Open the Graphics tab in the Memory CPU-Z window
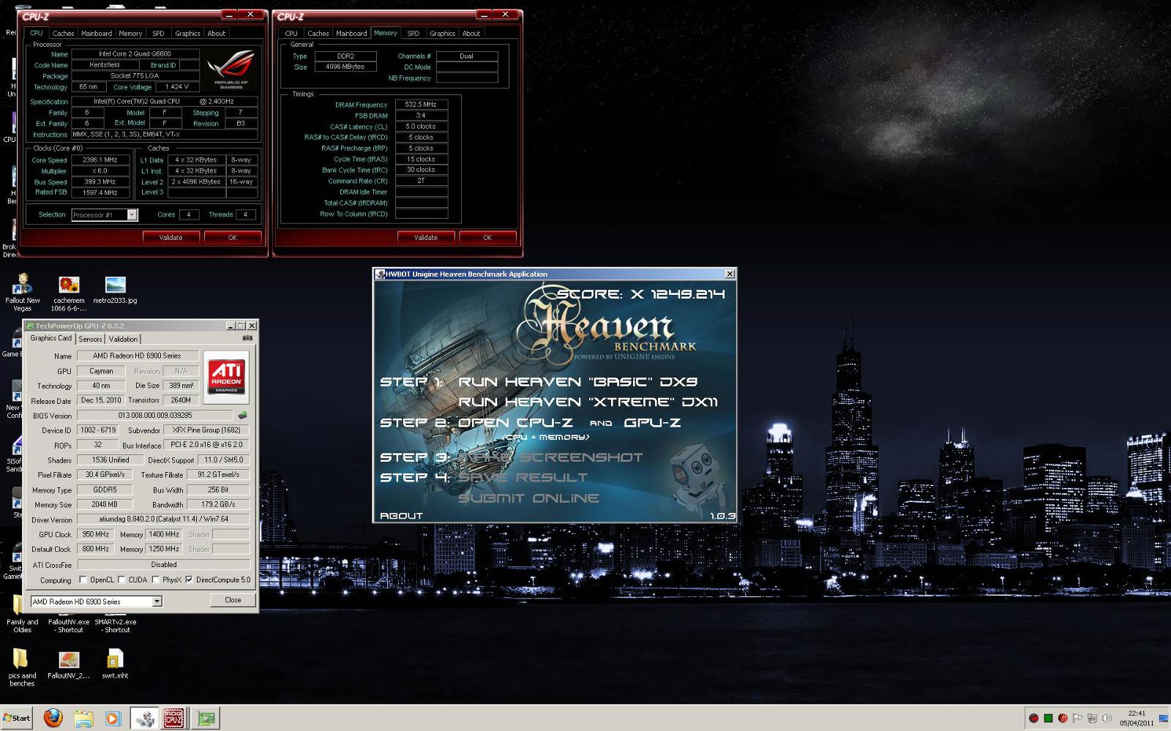The width and height of the screenshot is (1171, 731). tap(442, 33)
